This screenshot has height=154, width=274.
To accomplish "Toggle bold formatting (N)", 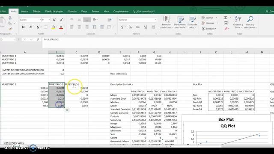I will tap(23, 27).
